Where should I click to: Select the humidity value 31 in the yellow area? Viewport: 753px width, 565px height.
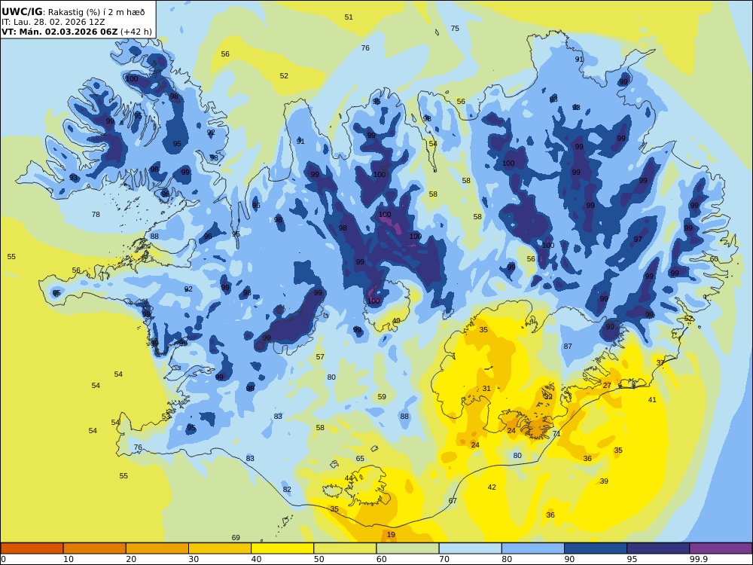[486, 388]
